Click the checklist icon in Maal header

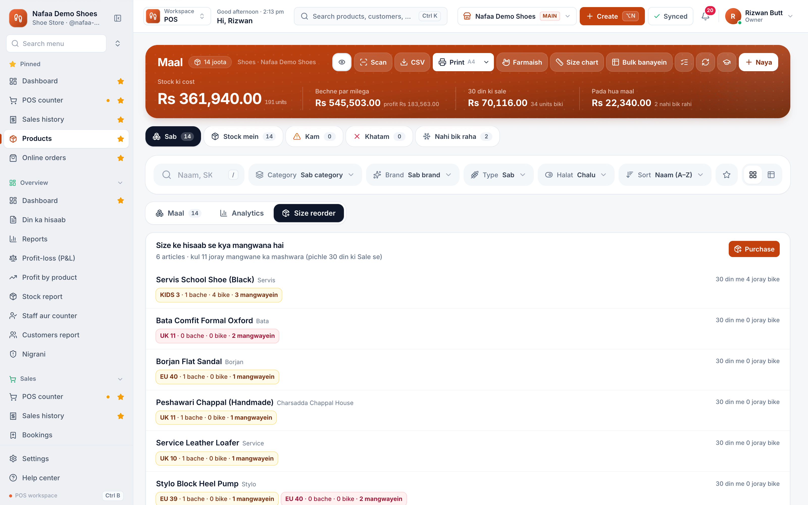[x=684, y=62]
